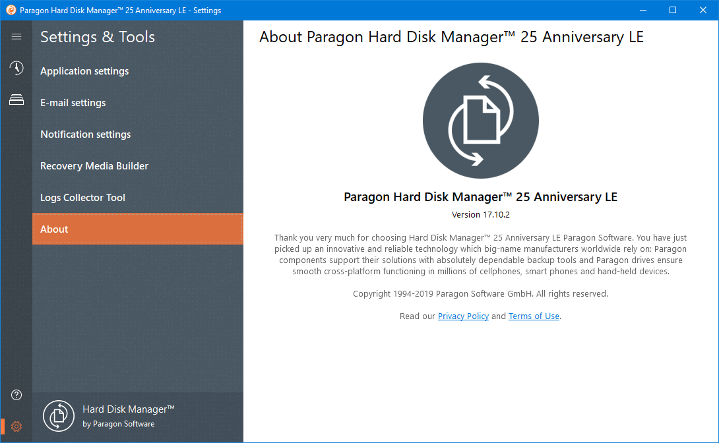Open E-mail settings
This screenshot has width=719, height=443.
tap(138, 103)
